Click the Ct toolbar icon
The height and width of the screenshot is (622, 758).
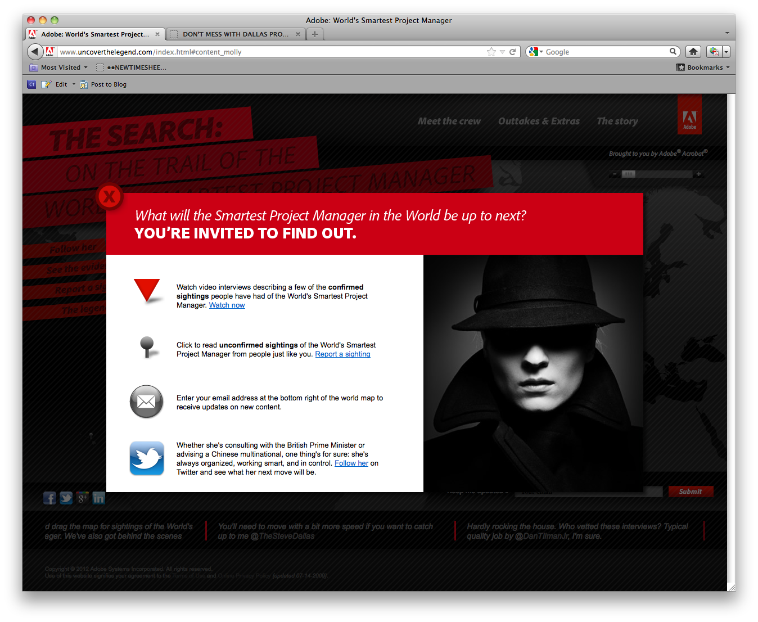(31, 84)
